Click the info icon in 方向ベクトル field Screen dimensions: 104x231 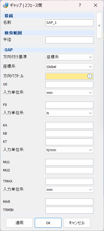(90, 76)
